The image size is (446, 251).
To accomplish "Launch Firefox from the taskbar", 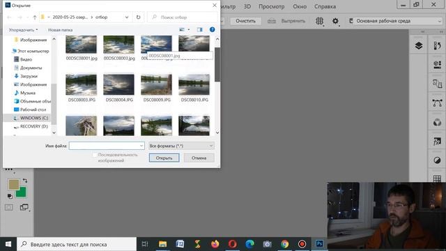I will pos(215,244).
